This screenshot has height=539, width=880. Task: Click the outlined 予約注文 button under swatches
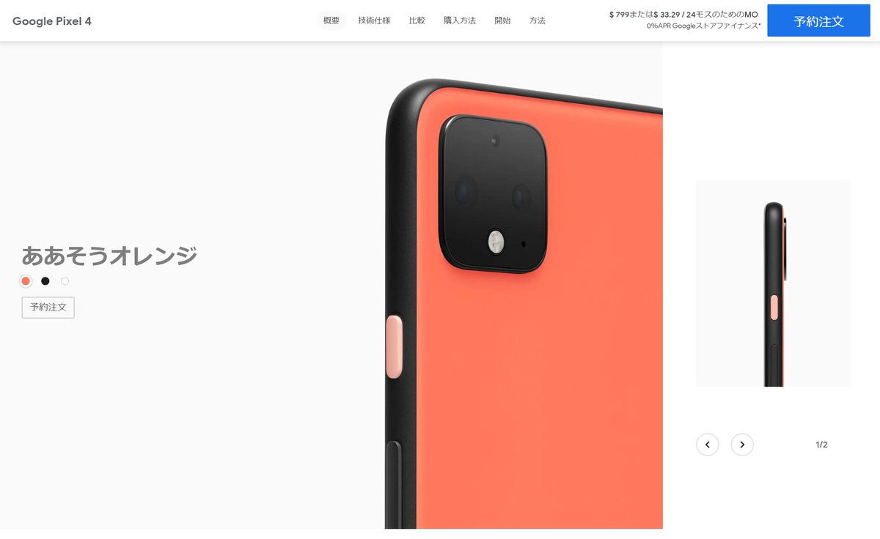click(x=48, y=308)
